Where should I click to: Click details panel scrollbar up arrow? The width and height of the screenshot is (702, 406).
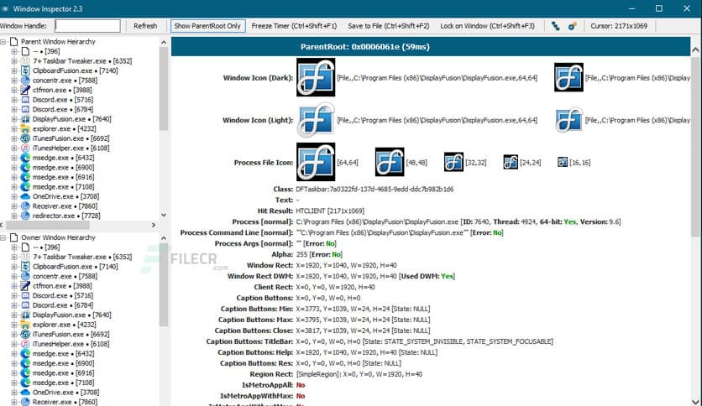tap(696, 50)
